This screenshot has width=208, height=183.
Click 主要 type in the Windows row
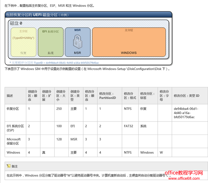pos(73,153)
